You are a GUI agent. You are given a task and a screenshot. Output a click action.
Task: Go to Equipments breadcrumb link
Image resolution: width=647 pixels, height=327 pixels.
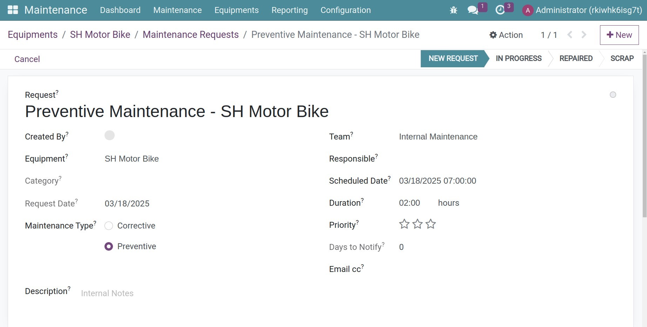(x=33, y=34)
